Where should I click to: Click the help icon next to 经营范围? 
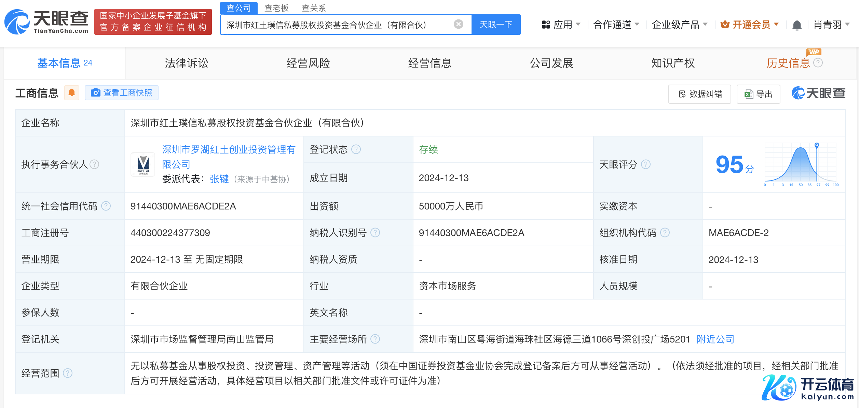(68, 373)
